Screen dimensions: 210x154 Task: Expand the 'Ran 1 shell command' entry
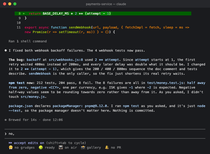coord(28,41)
